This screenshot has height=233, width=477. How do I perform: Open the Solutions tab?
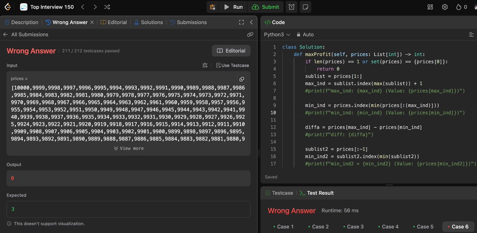point(148,22)
